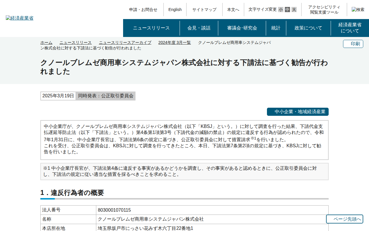Set font size to 小

tap(281, 10)
